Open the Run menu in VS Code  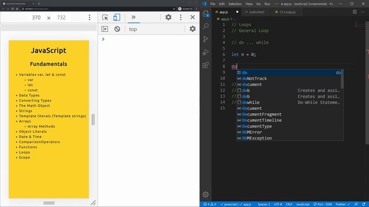[x=268, y=4]
